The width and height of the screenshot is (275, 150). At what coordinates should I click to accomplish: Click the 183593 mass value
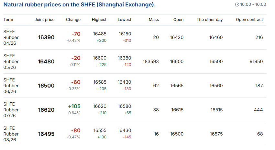[x=150, y=61]
